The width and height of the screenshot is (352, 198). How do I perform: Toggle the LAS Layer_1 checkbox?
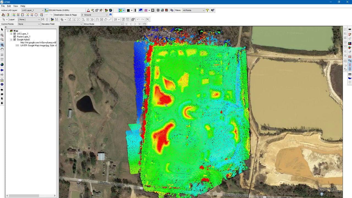pos(15,34)
